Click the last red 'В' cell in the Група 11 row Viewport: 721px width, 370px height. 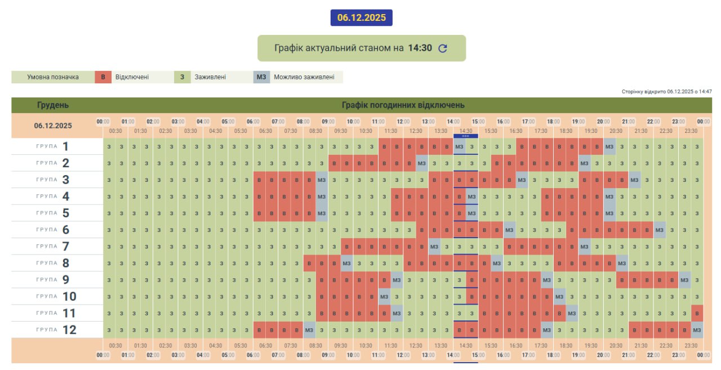tap(697, 313)
